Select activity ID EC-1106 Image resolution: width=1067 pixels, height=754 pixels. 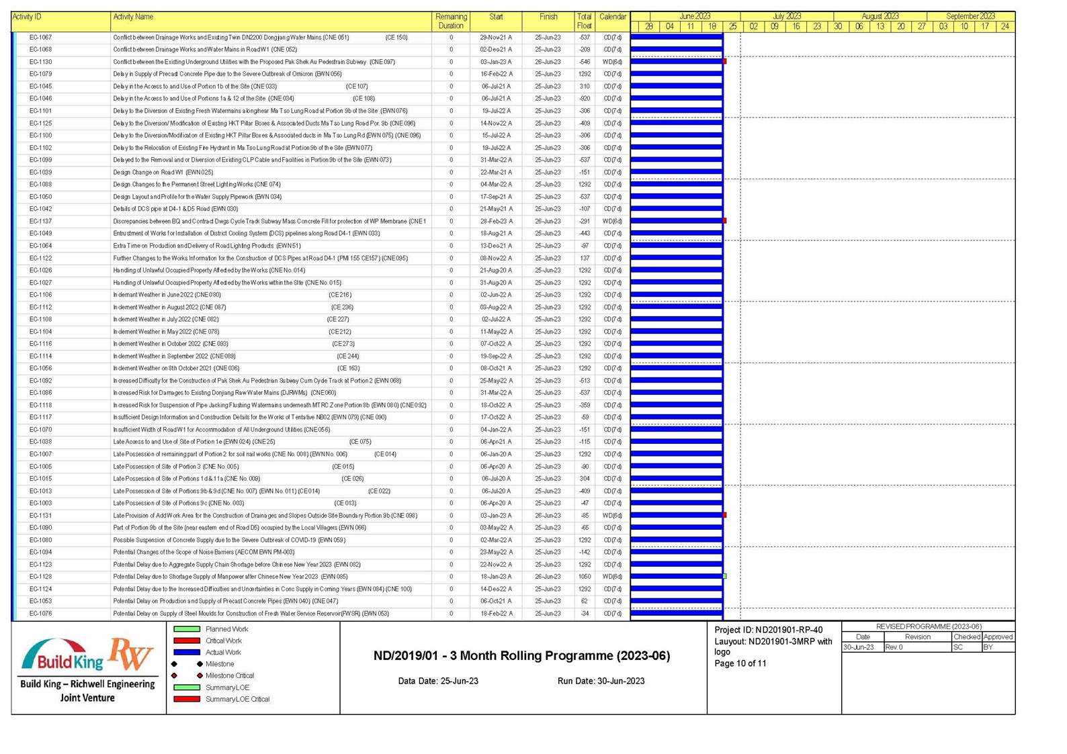(x=40, y=295)
